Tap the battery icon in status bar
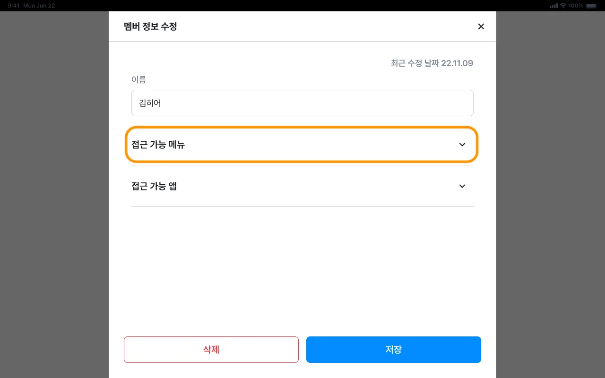Image resolution: width=605 pixels, height=378 pixels. (x=591, y=6)
